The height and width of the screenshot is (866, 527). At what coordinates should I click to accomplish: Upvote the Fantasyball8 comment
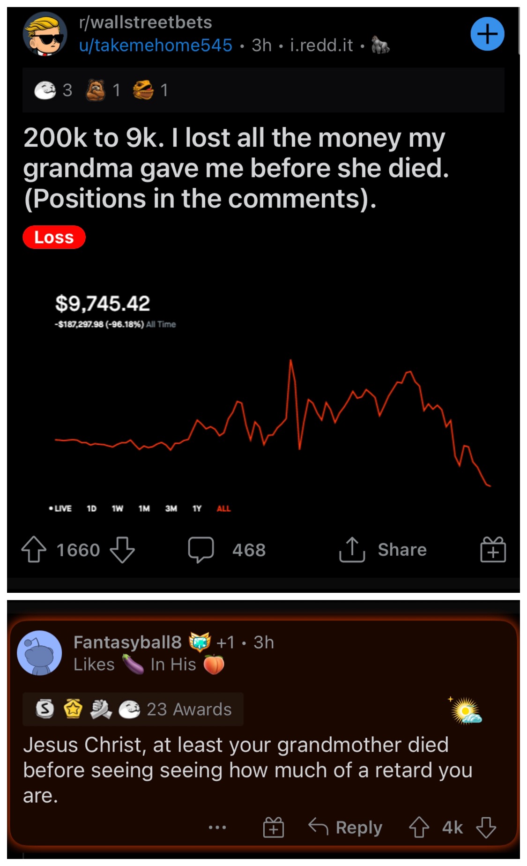(x=419, y=827)
